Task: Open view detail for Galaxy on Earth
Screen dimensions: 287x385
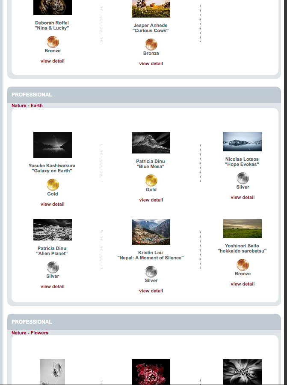Action: click(53, 204)
